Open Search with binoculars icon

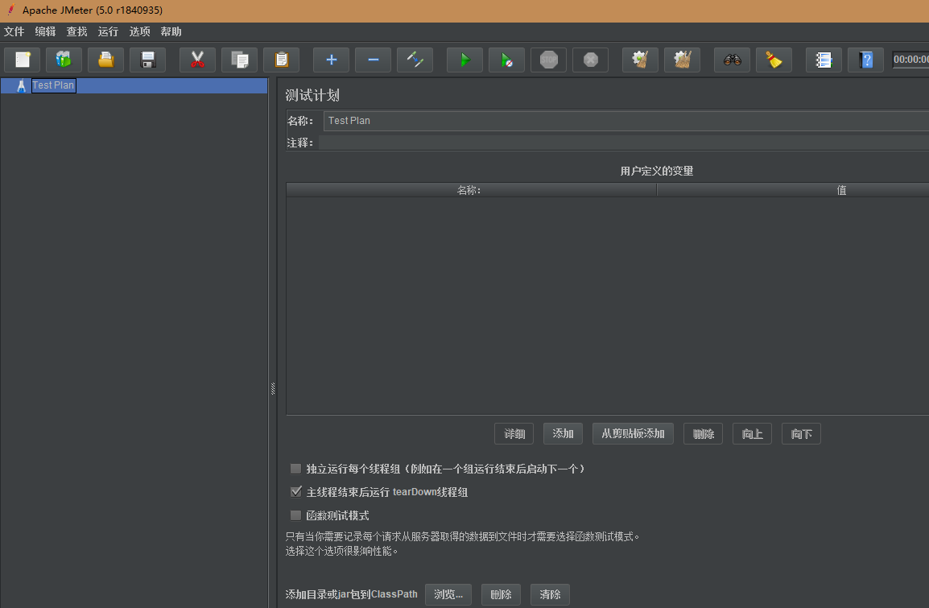[733, 60]
